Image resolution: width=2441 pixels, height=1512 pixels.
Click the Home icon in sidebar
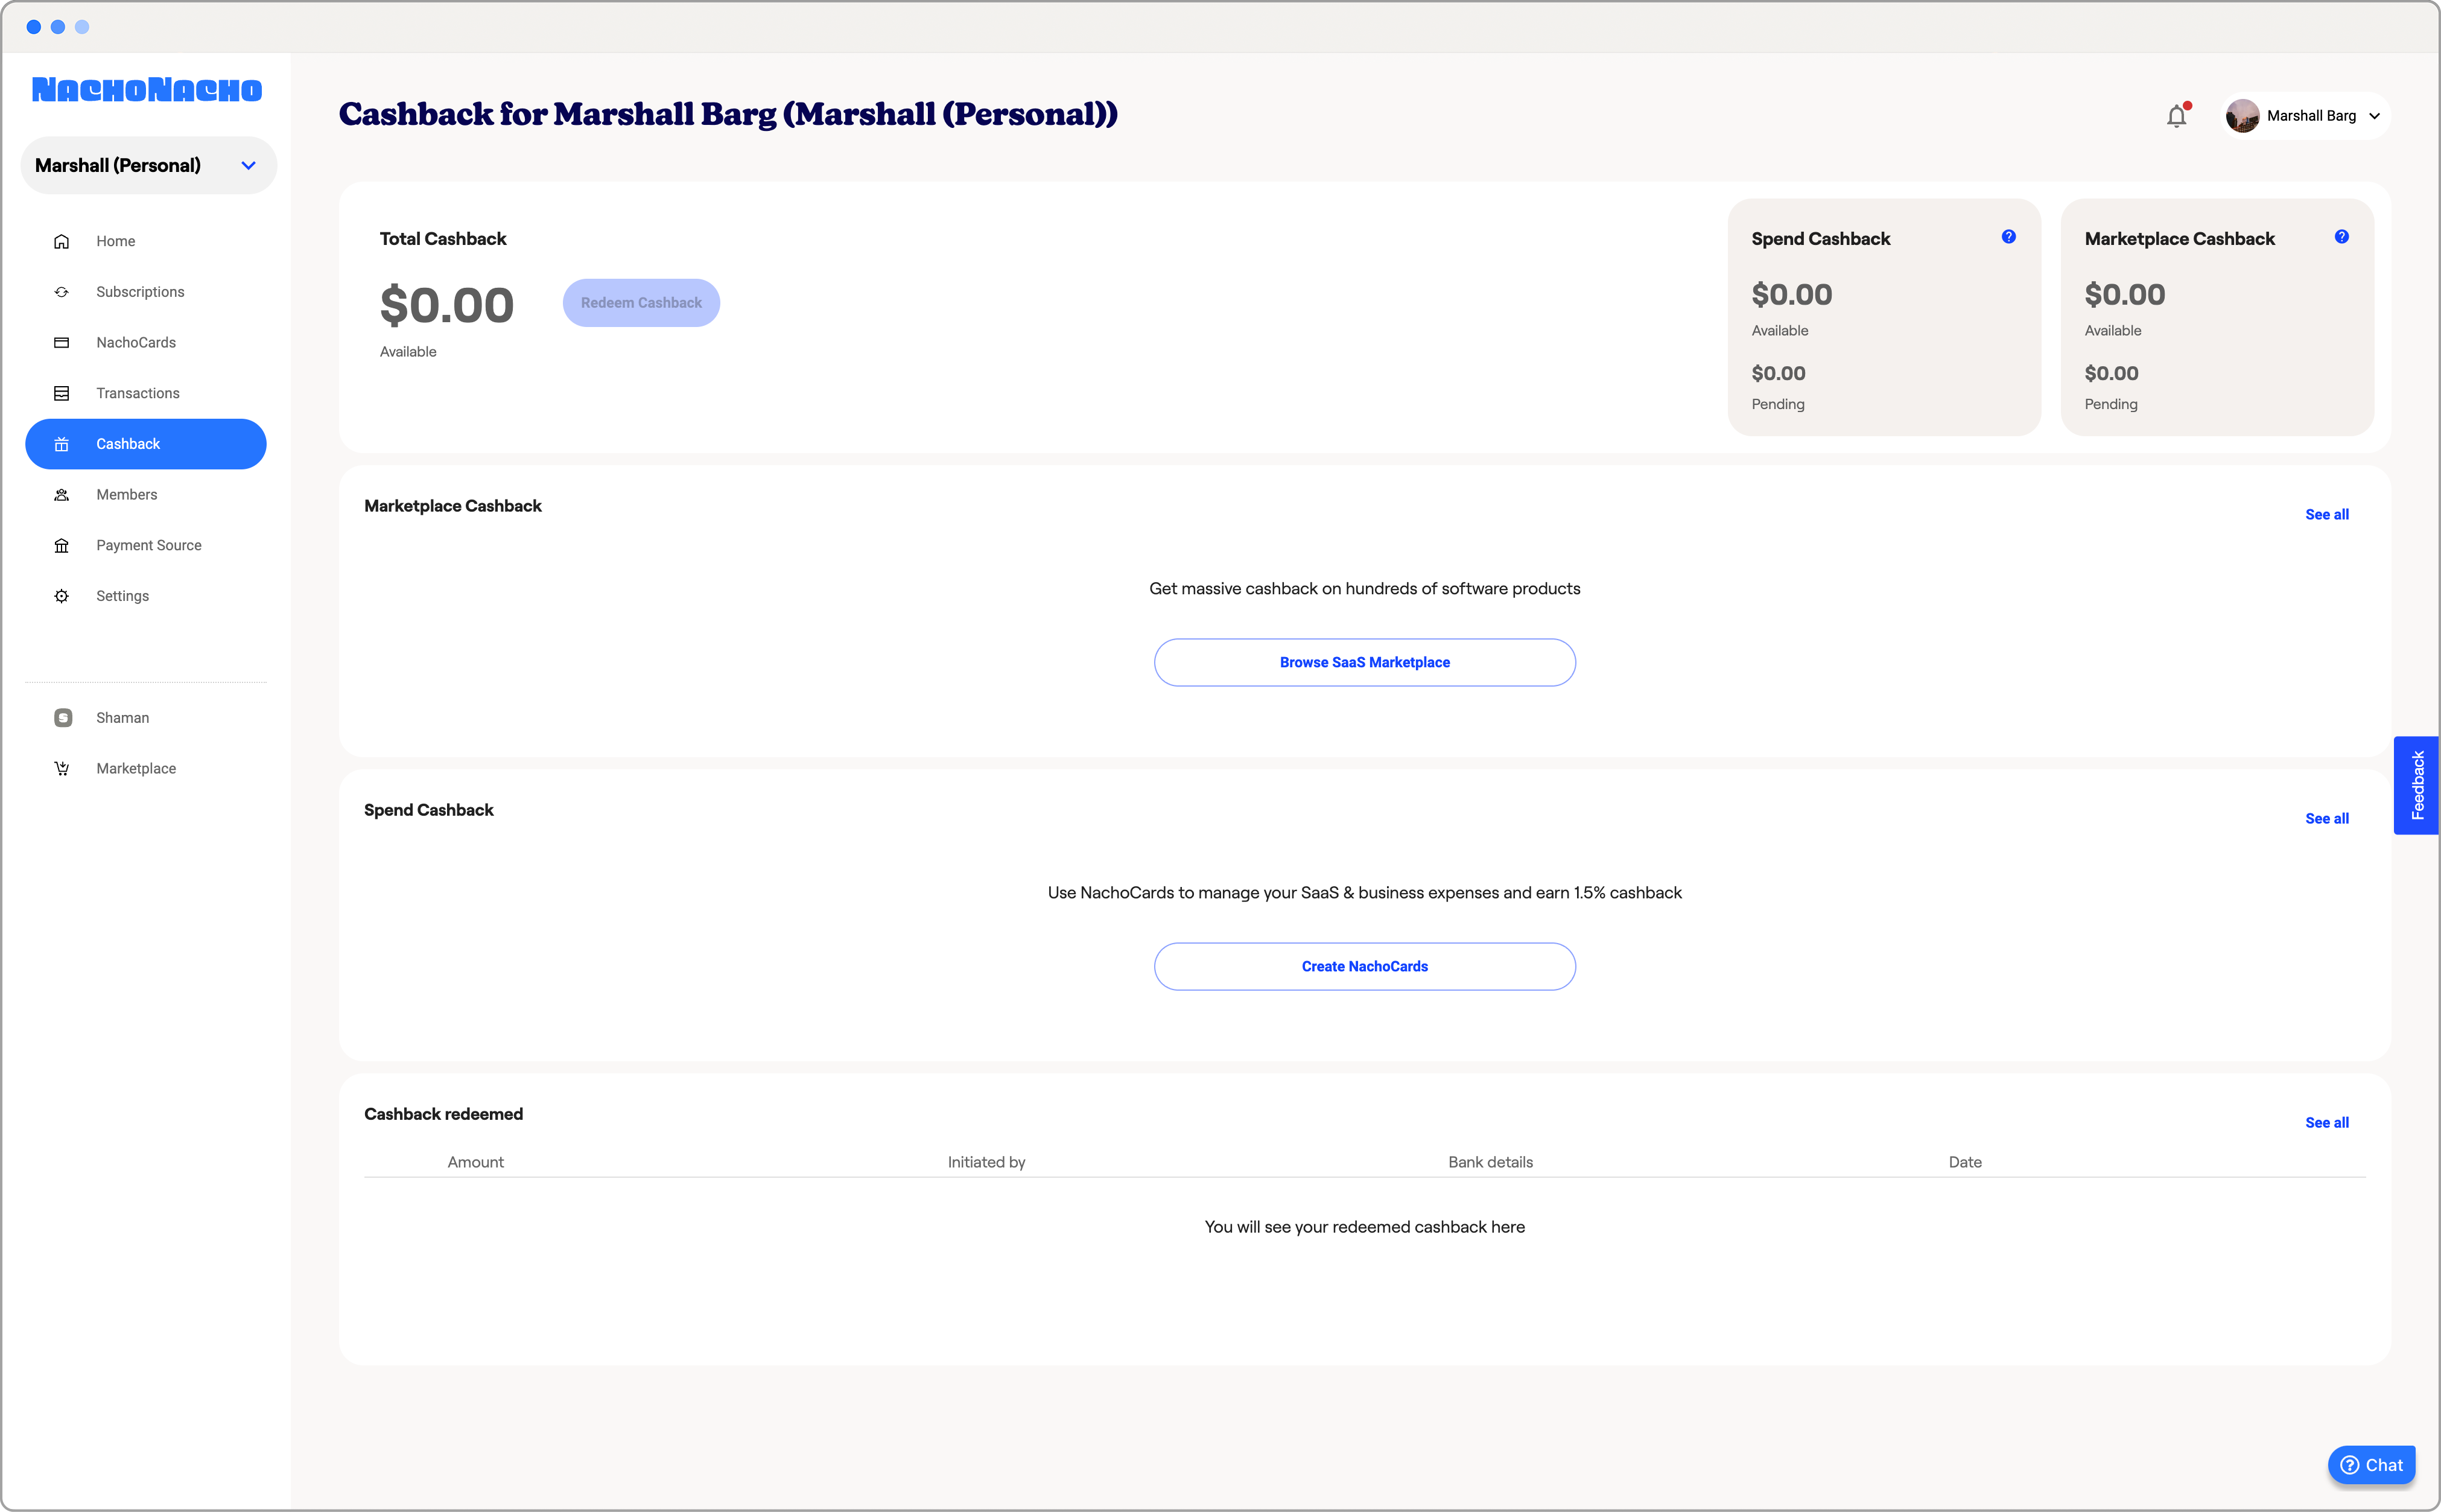(x=61, y=241)
